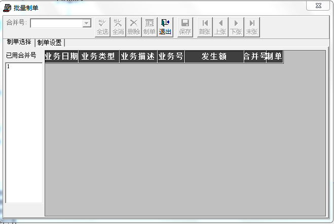The image size is (334, 224).
Task: Go to next voucher with 下张 icon
Action: [x=236, y=27]
